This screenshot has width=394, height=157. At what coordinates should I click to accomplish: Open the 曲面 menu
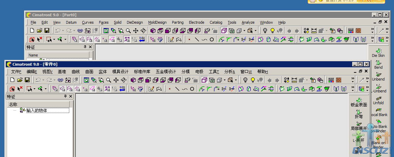pos(89,72)
